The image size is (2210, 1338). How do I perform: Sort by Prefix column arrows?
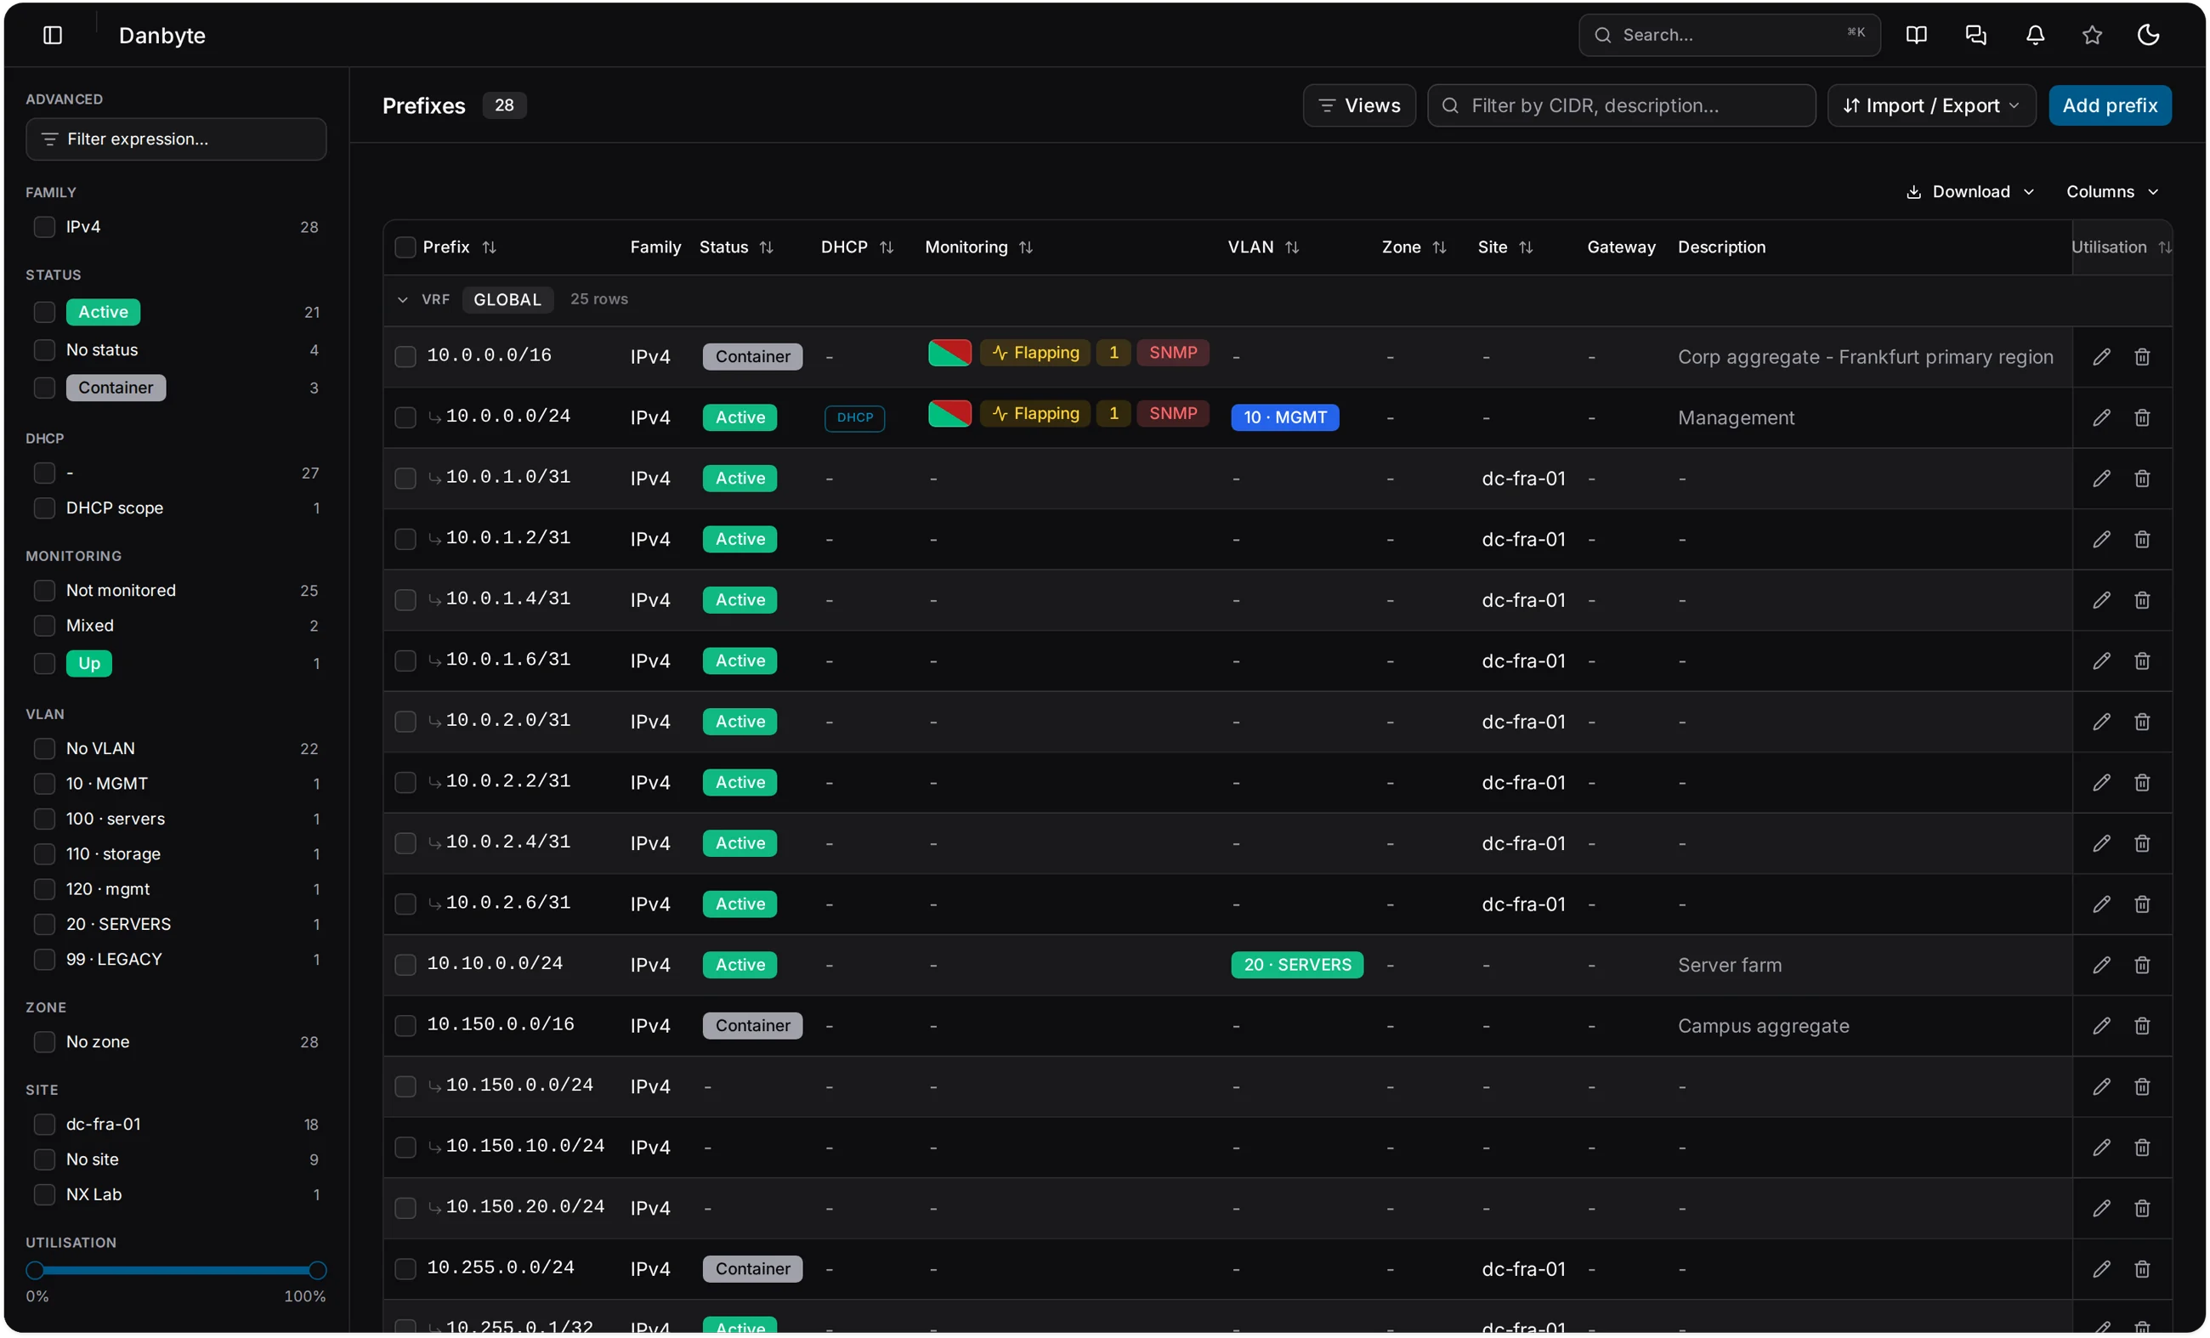point(489,247)
